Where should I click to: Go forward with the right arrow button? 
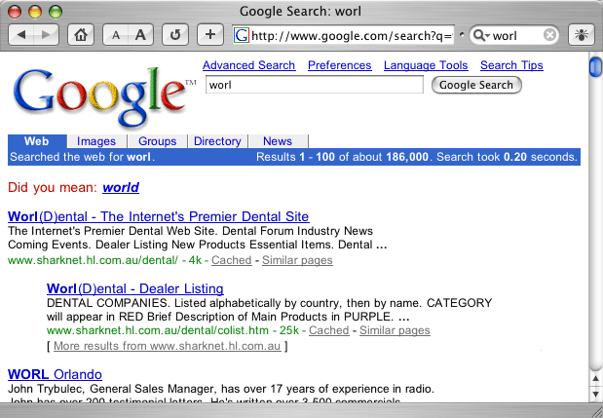[46, 35]
